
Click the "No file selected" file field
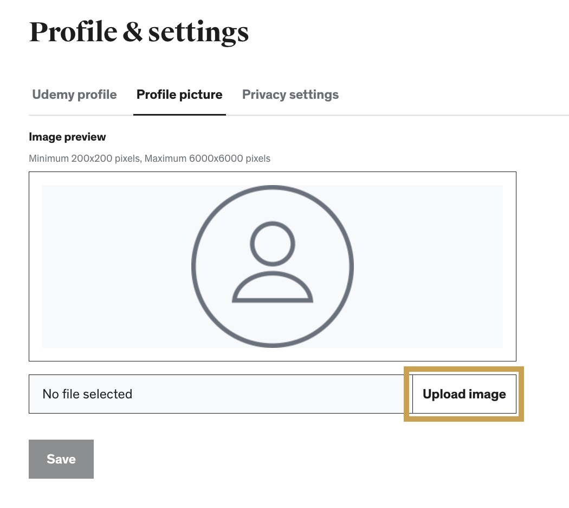pyautogui.click(x=217, y=394)
